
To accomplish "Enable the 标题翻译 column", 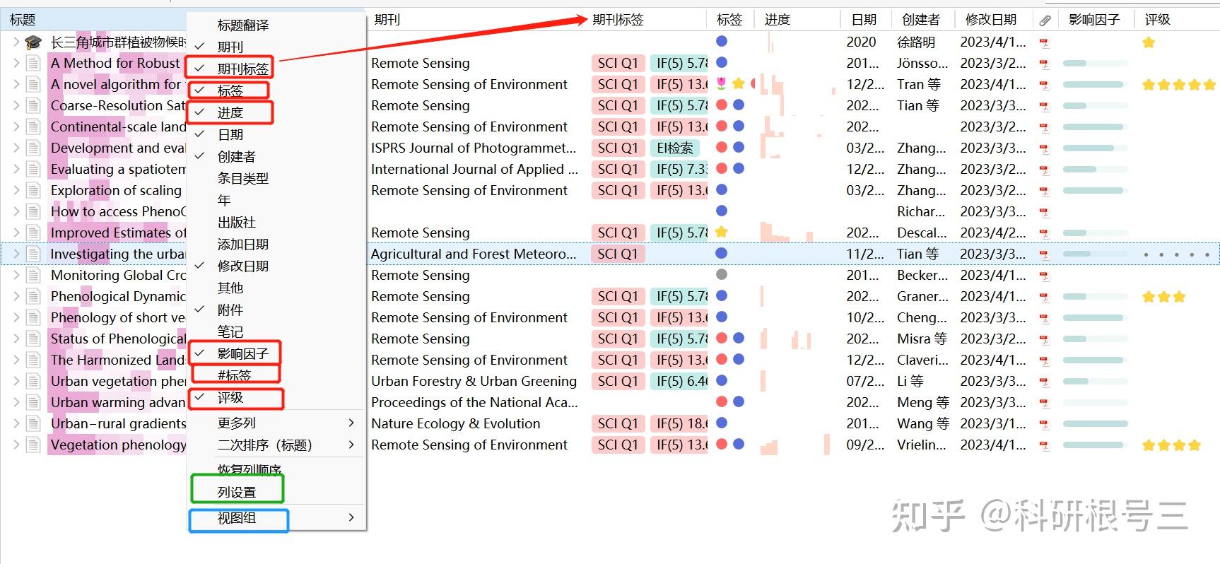I will pos(276,25).
